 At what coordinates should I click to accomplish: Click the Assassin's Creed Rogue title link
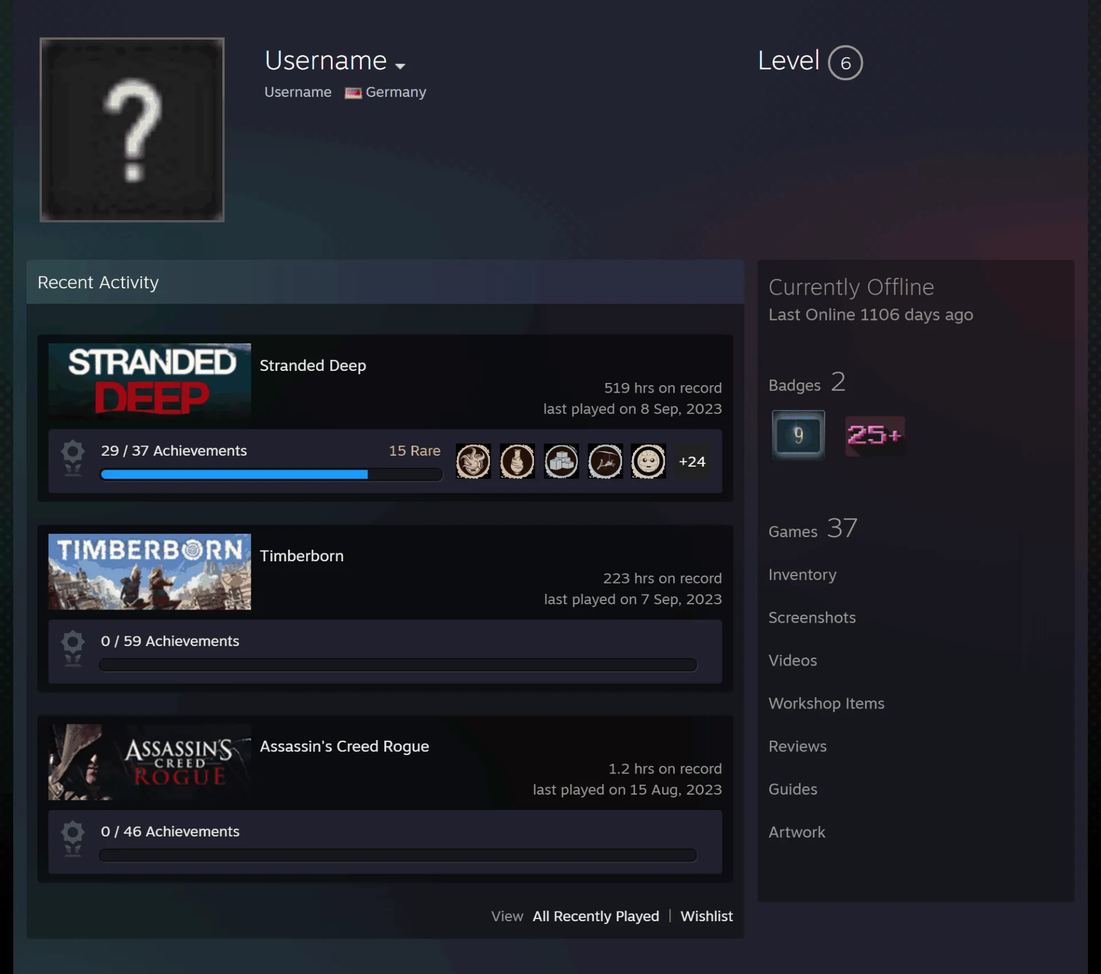point(344,746)
